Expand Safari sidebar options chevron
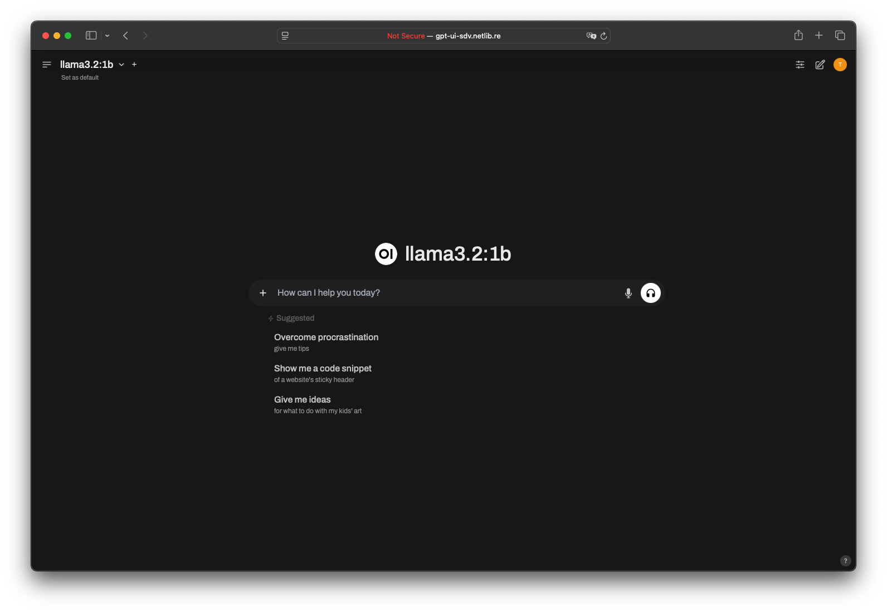The height and width of the screenshot is (612, 887). [x=107, y=36]
